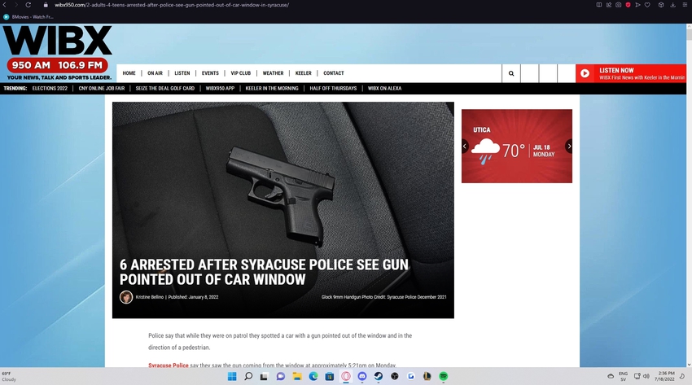692x385 pixels.
Task: Add page to bookmarks with heart icon
Action: (647, 5)
